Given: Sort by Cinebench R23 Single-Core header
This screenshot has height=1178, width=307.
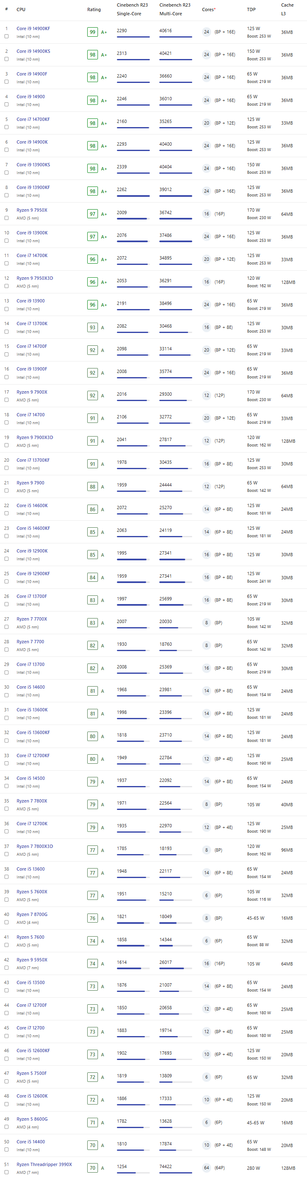Looking at the screenshot, I should pyautogui.click(x=132, y=9).
